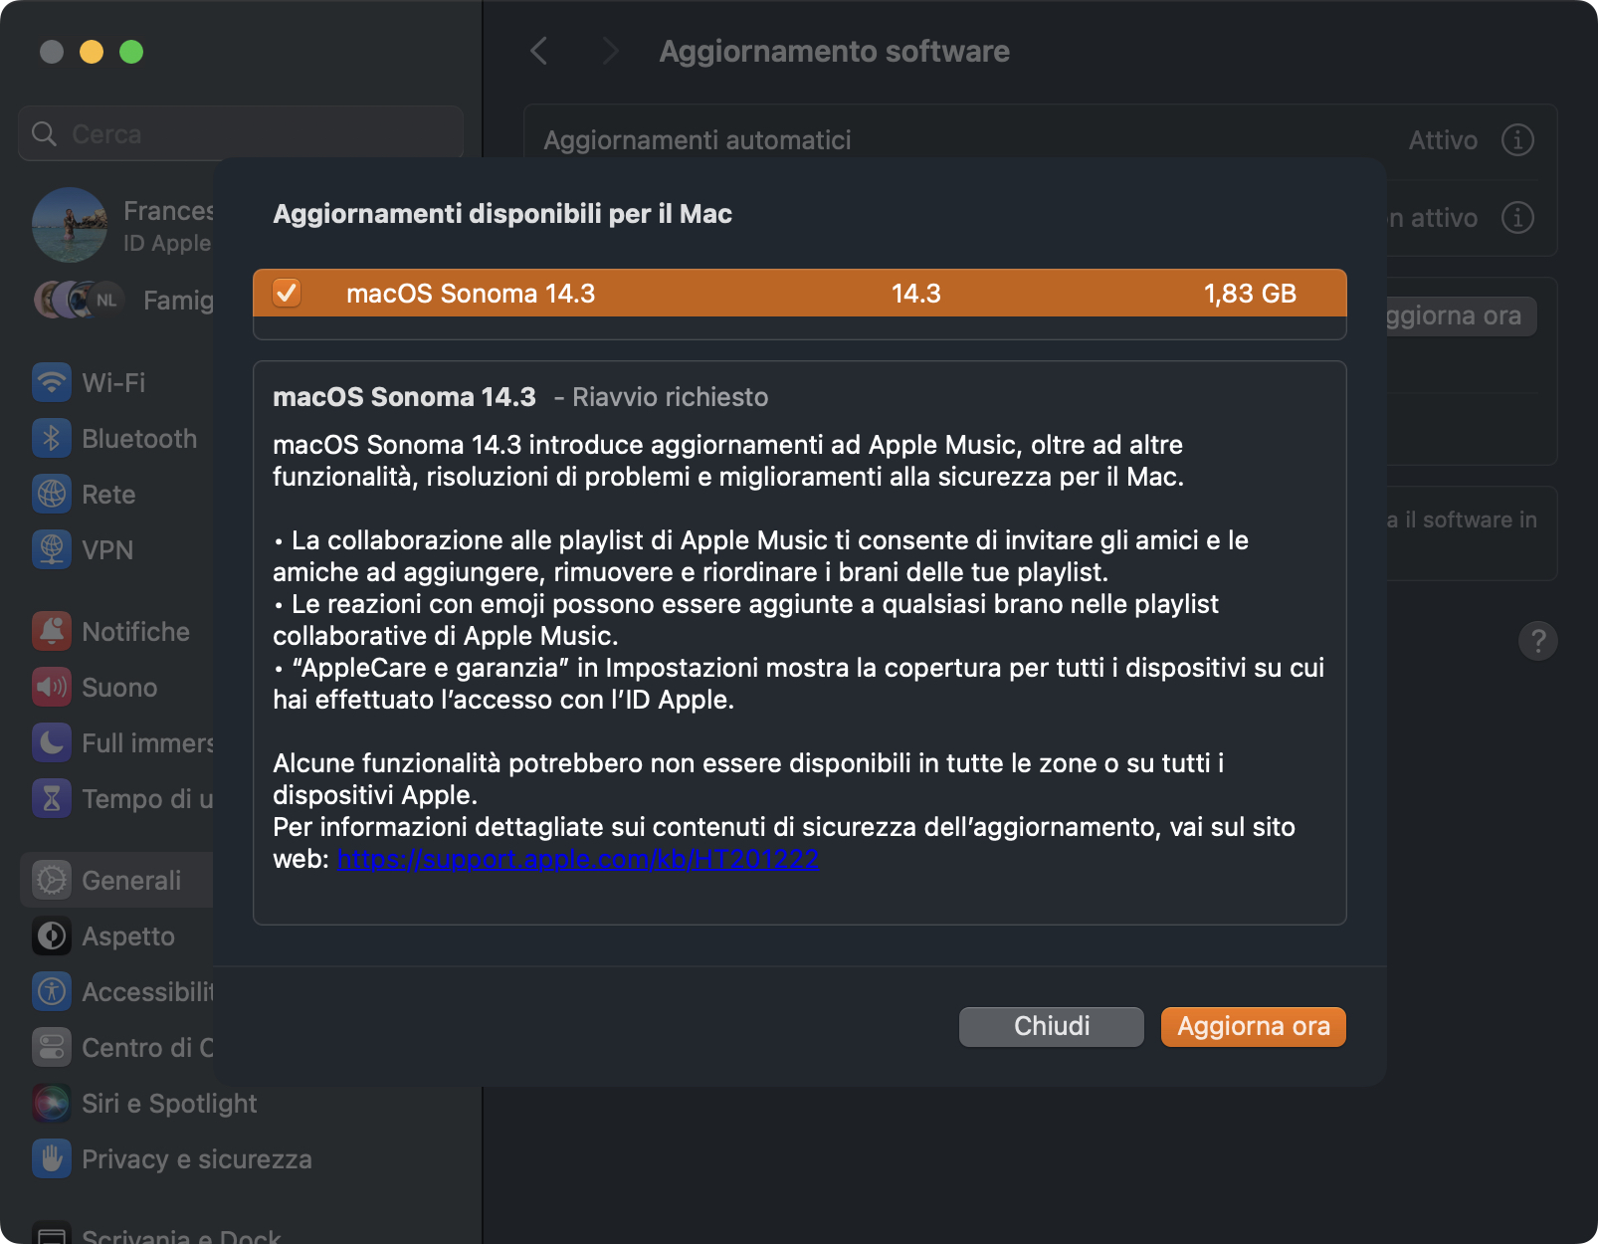Viewport: 1598px width, 1244px height.
Task: Click the Attivo status text
Action: click(x=1443, y=140)
